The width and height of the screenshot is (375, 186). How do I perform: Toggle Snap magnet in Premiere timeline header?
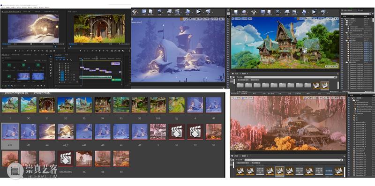click(60, 60)
